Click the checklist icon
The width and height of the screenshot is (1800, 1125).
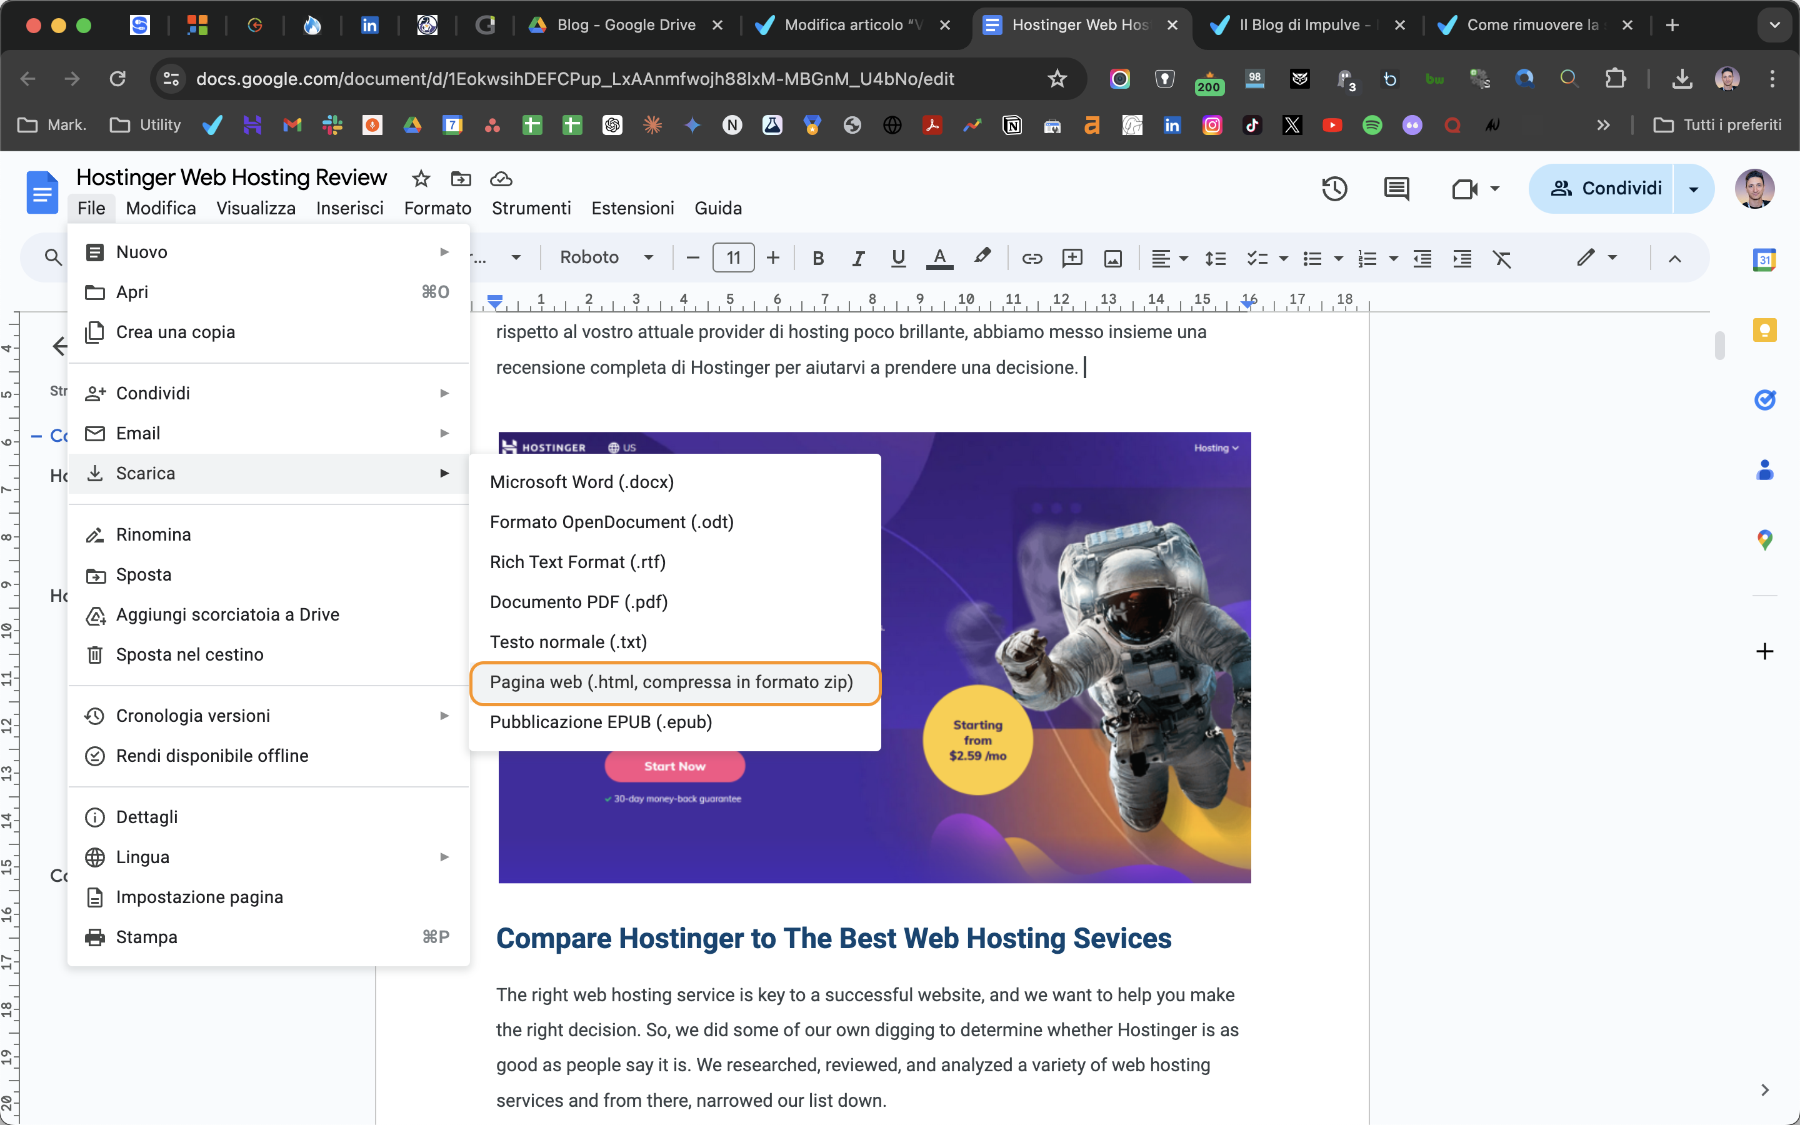[1257, 258]
